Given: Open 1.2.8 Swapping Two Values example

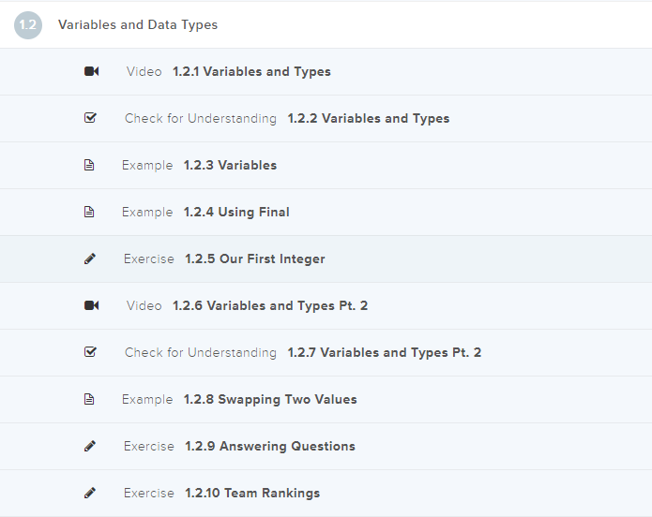Looking at the screenshot, I should coord(287,400).
